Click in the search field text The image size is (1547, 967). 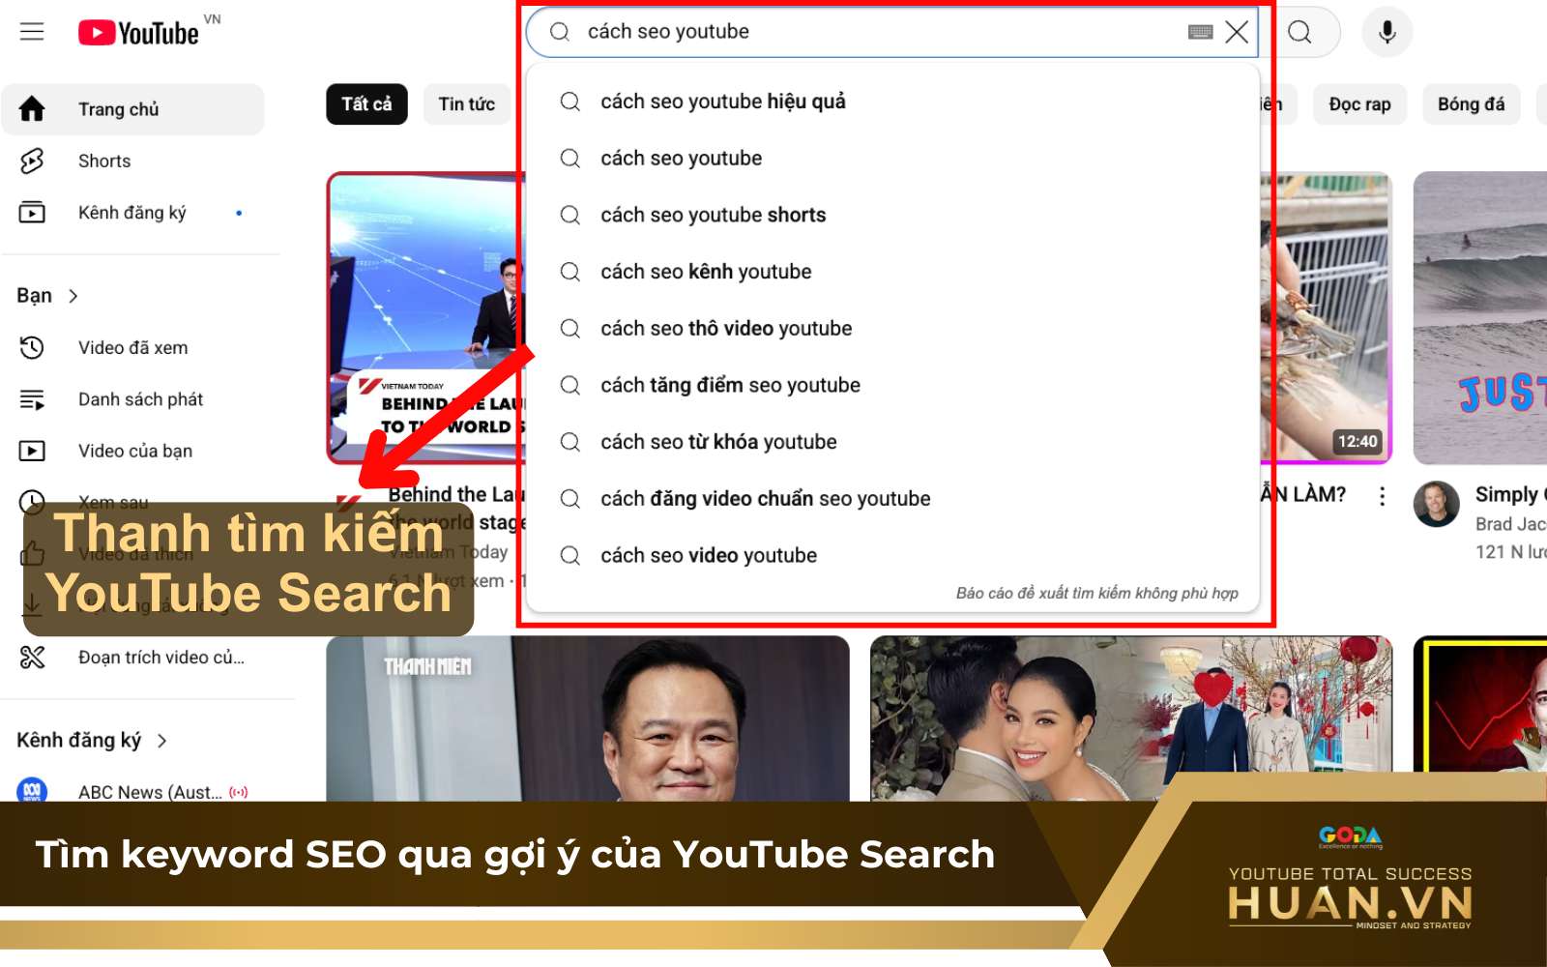668,32
